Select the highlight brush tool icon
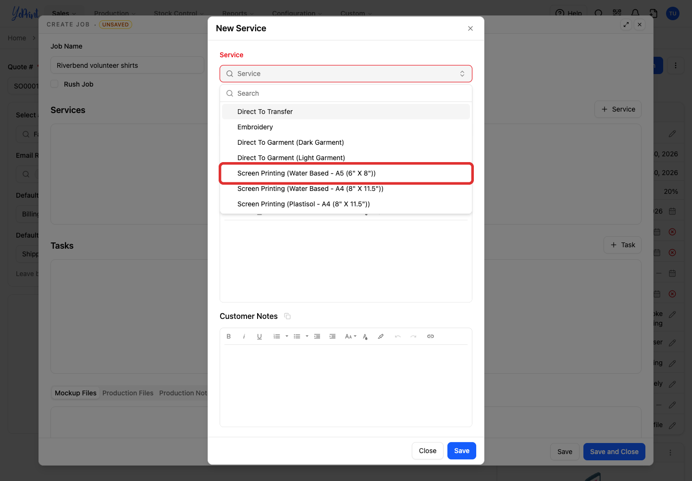The width and height of the screenshot is (692, 481). click(x=381, y=336)
